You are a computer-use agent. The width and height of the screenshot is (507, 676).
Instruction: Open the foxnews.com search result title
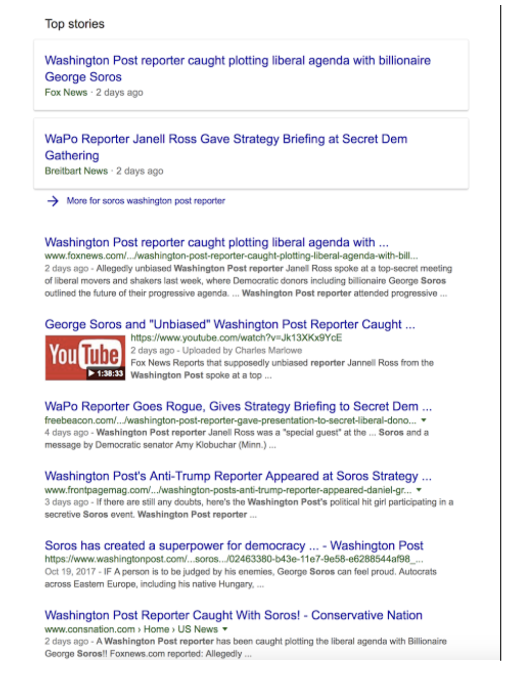(217, 242)
